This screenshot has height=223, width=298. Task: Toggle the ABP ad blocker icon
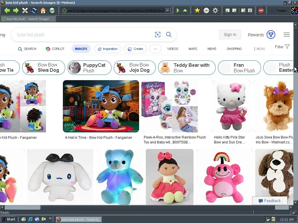(261, 10)
